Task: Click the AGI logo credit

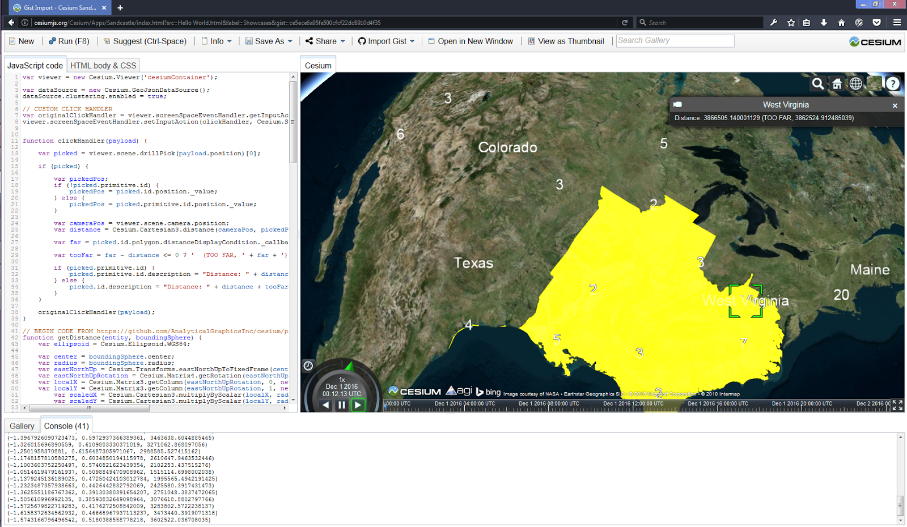Action: click(459, 390)
